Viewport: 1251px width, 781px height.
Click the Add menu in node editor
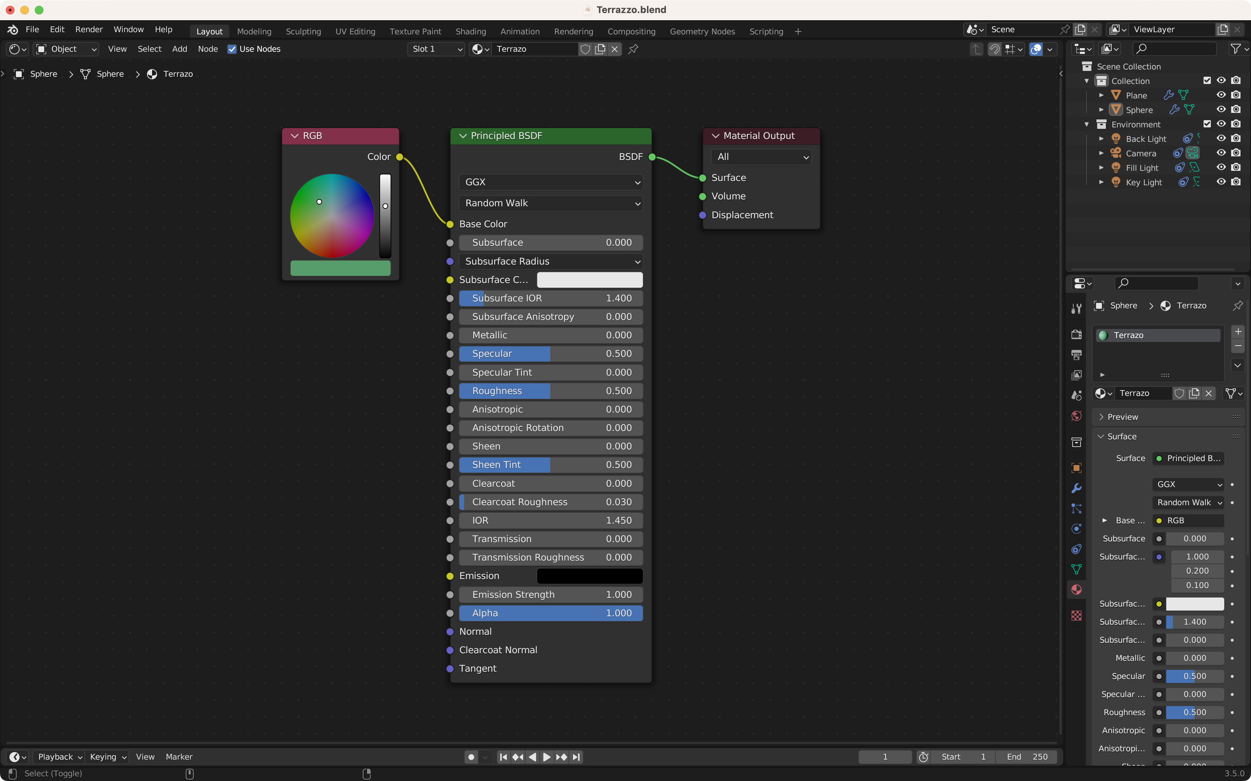tap(179, 49)
